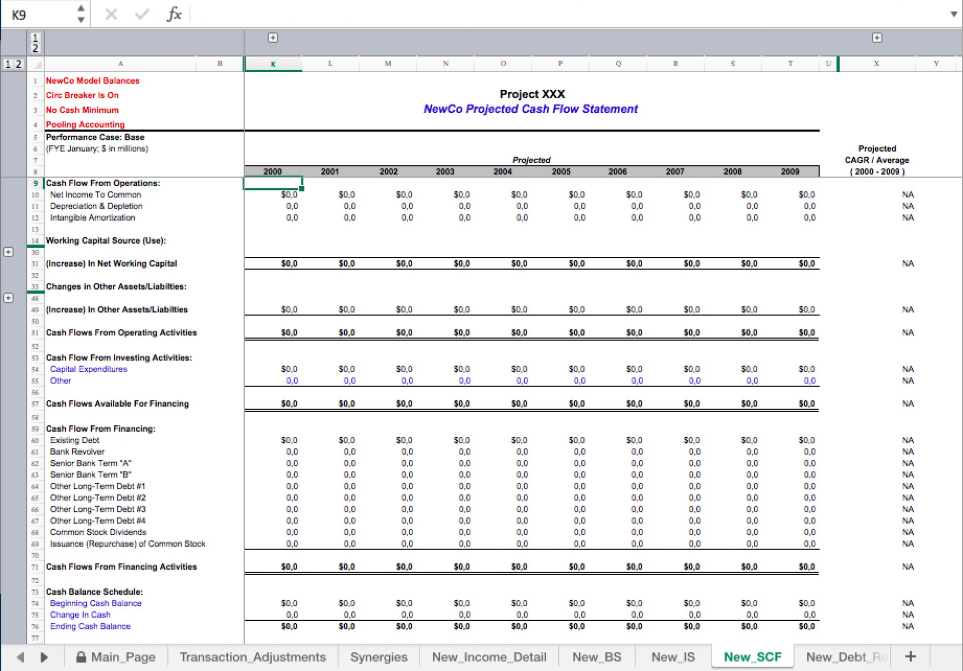The width and height of the screenshot is (963, 671).
Task: Click 'Circ Breaker Is On' cell
Action: click(82, 95)
